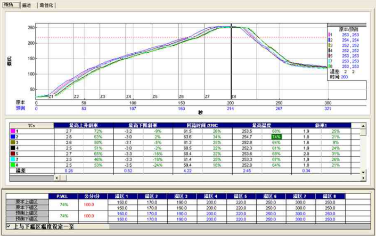Switch to the 描述 tab
The width and height of the screenshot is (376, 236).
tap(26, 5)
